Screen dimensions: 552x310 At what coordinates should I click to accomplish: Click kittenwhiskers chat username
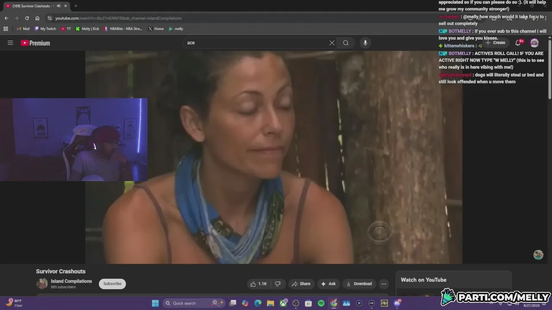(459, 46)
